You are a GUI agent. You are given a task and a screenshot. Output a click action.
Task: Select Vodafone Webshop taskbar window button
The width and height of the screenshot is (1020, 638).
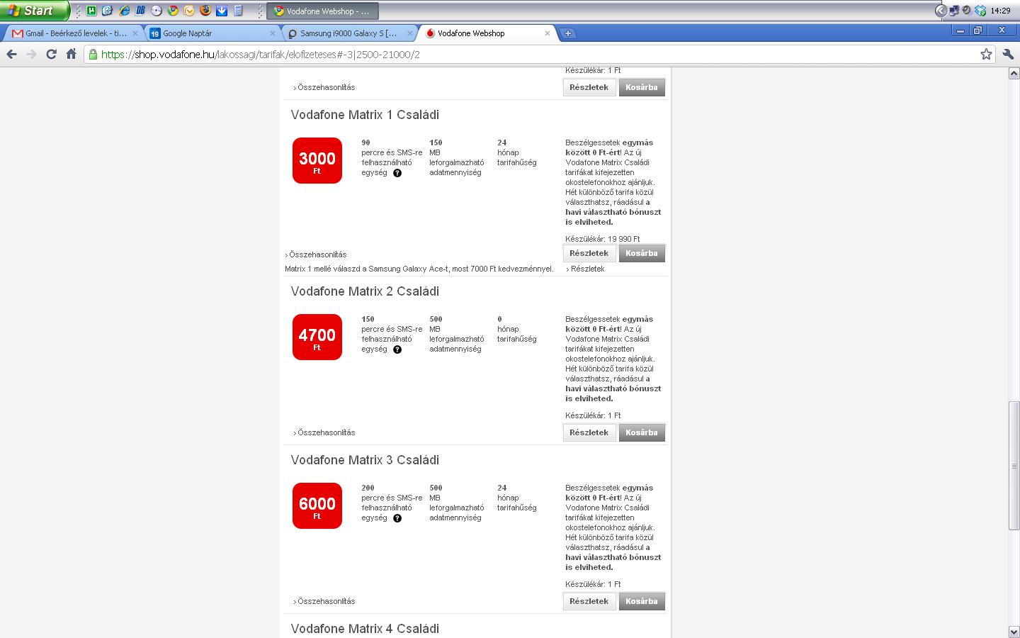point(323,11)
